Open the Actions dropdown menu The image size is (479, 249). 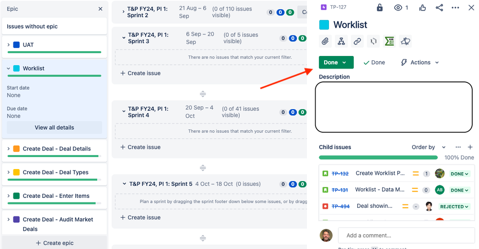click(420, 62)
